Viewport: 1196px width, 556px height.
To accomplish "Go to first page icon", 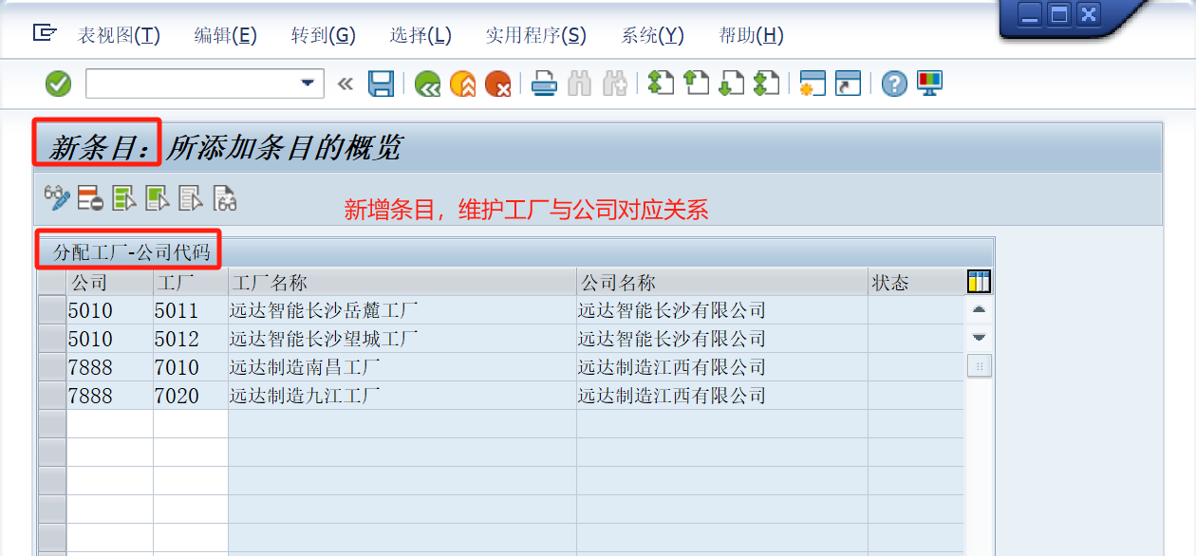I will (661, 83).
